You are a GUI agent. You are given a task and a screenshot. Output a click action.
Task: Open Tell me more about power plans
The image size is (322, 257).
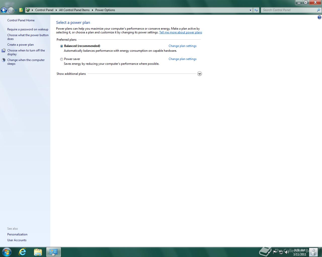click(x=181, y=32)
